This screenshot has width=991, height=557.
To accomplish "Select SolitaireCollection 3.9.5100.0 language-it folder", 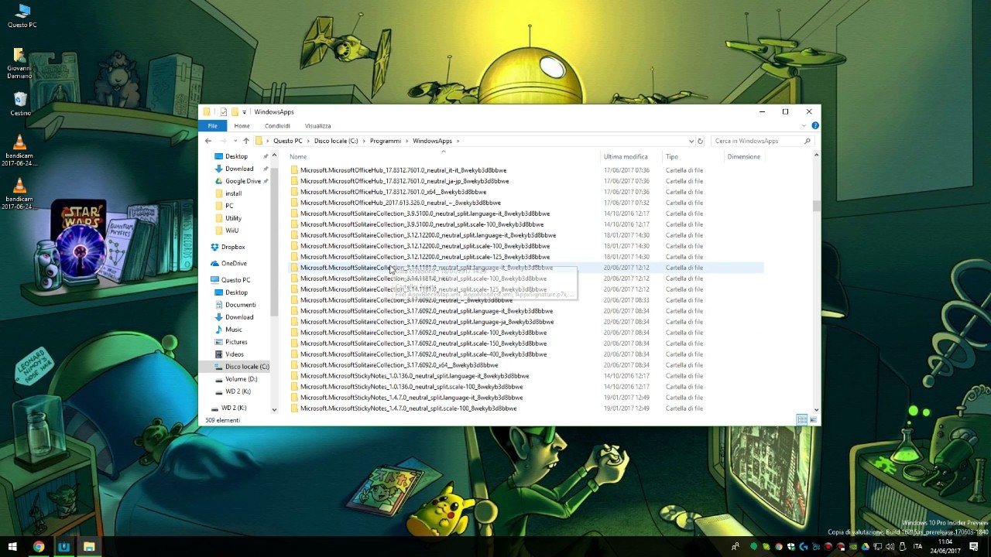I will coord(424,214).
